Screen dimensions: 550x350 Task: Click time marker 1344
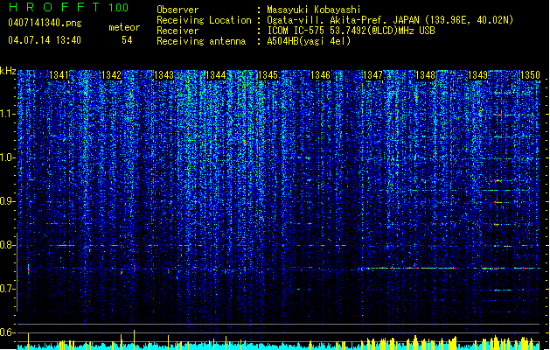click(216, 75)
